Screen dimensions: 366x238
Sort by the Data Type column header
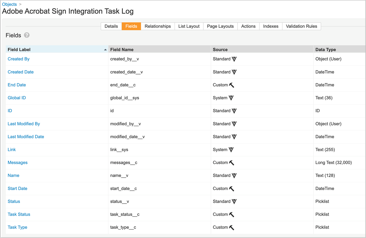pyautogui.click(x=326, y=50)
